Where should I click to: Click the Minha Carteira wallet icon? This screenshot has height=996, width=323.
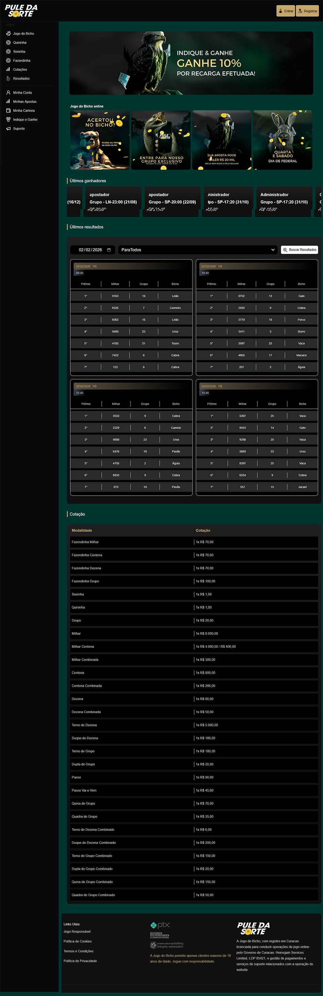(8, 111)
